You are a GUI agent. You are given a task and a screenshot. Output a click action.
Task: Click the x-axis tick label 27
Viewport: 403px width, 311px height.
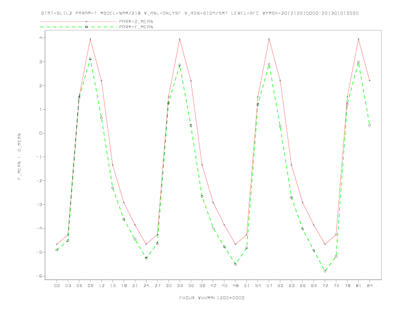[157, 286]
